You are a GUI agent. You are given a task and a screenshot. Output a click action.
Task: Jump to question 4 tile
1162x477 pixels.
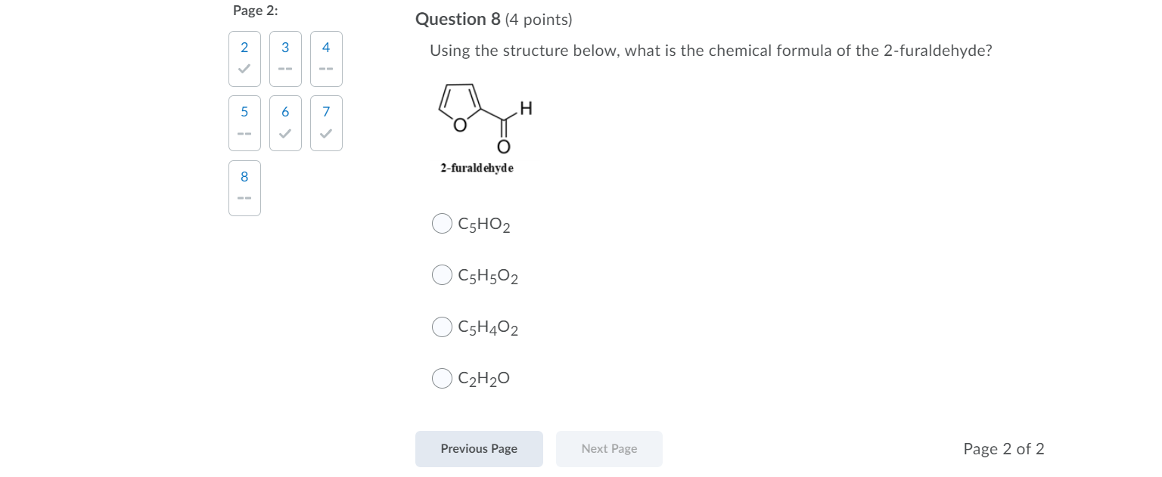click(325, 58)
